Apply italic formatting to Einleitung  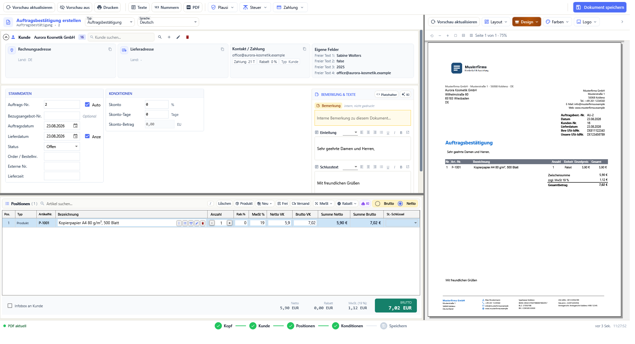395,133
